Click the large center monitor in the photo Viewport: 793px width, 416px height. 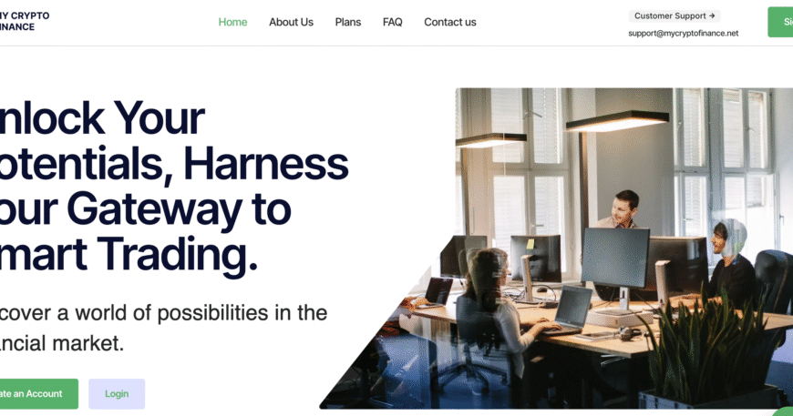[615, 258]
